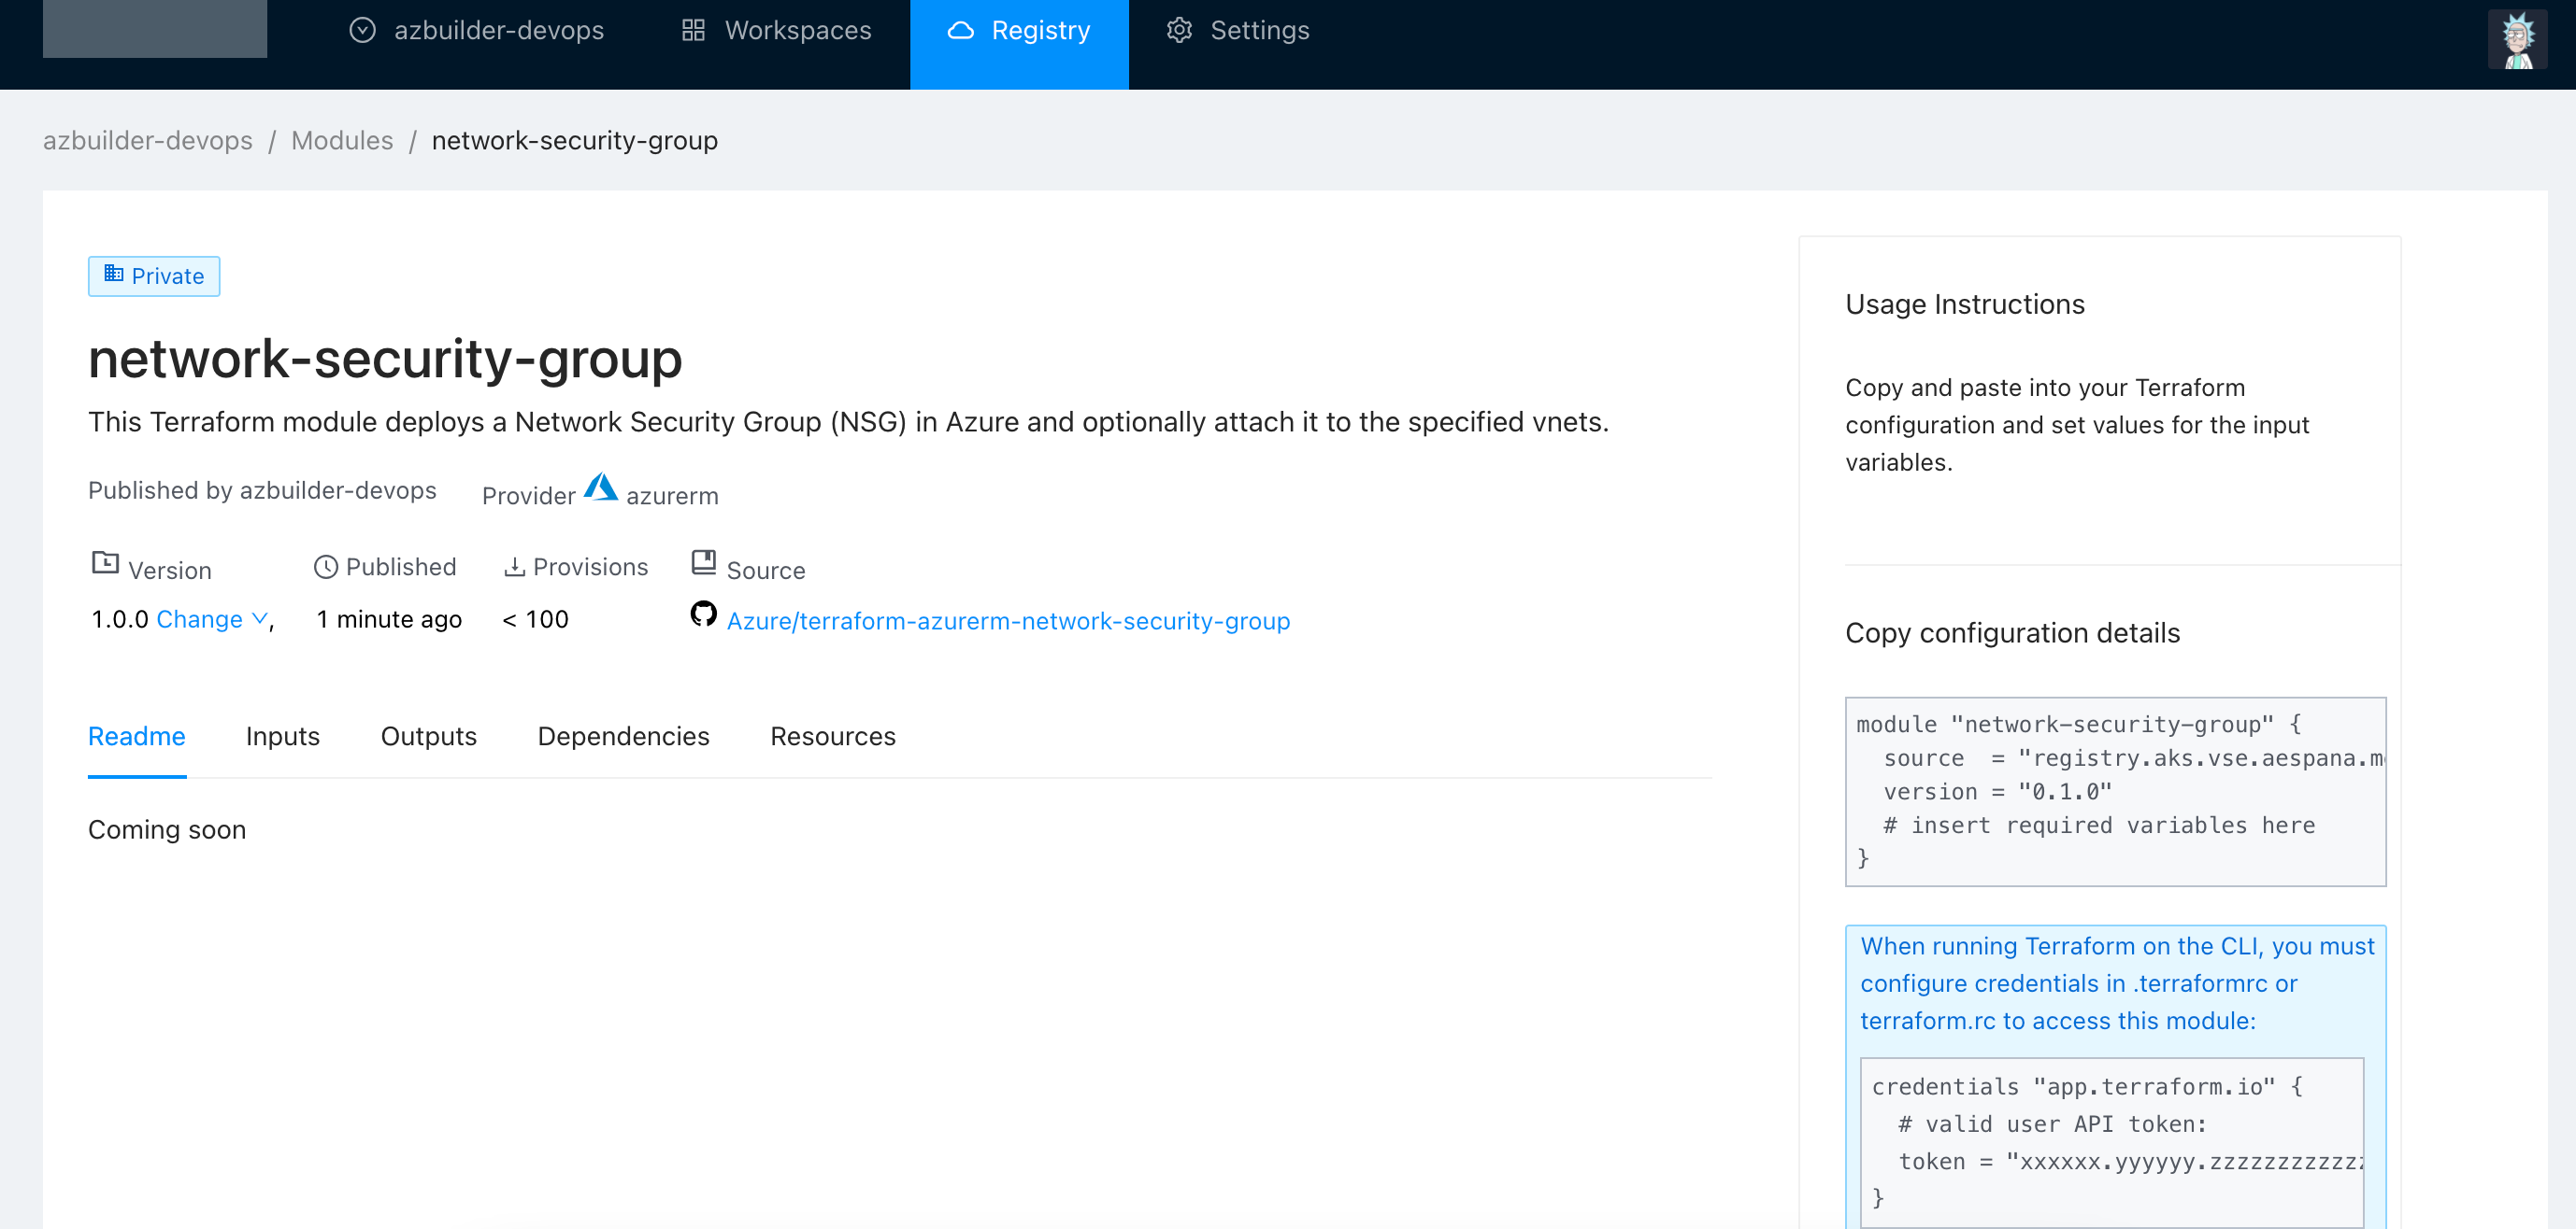Click the source registry code line
This screenshot has width=2576, height=1229.
(x=2133, y=758)
